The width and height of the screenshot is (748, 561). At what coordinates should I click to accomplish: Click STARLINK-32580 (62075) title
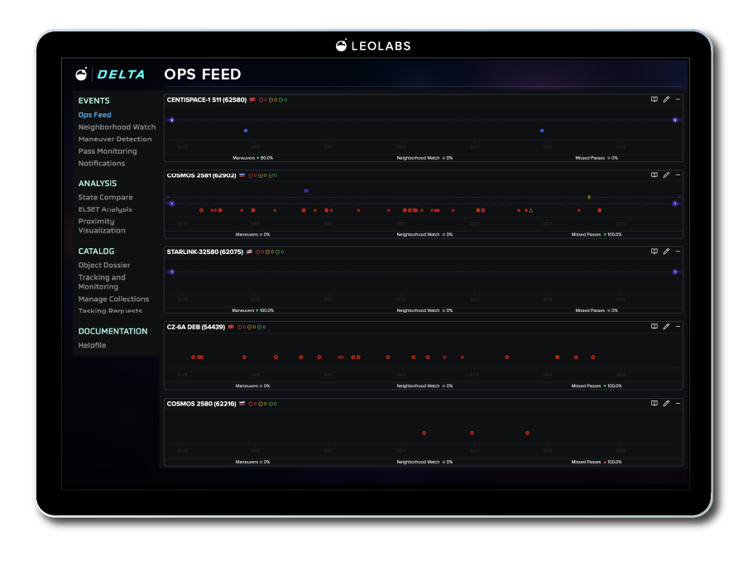[x=204, y=252]
